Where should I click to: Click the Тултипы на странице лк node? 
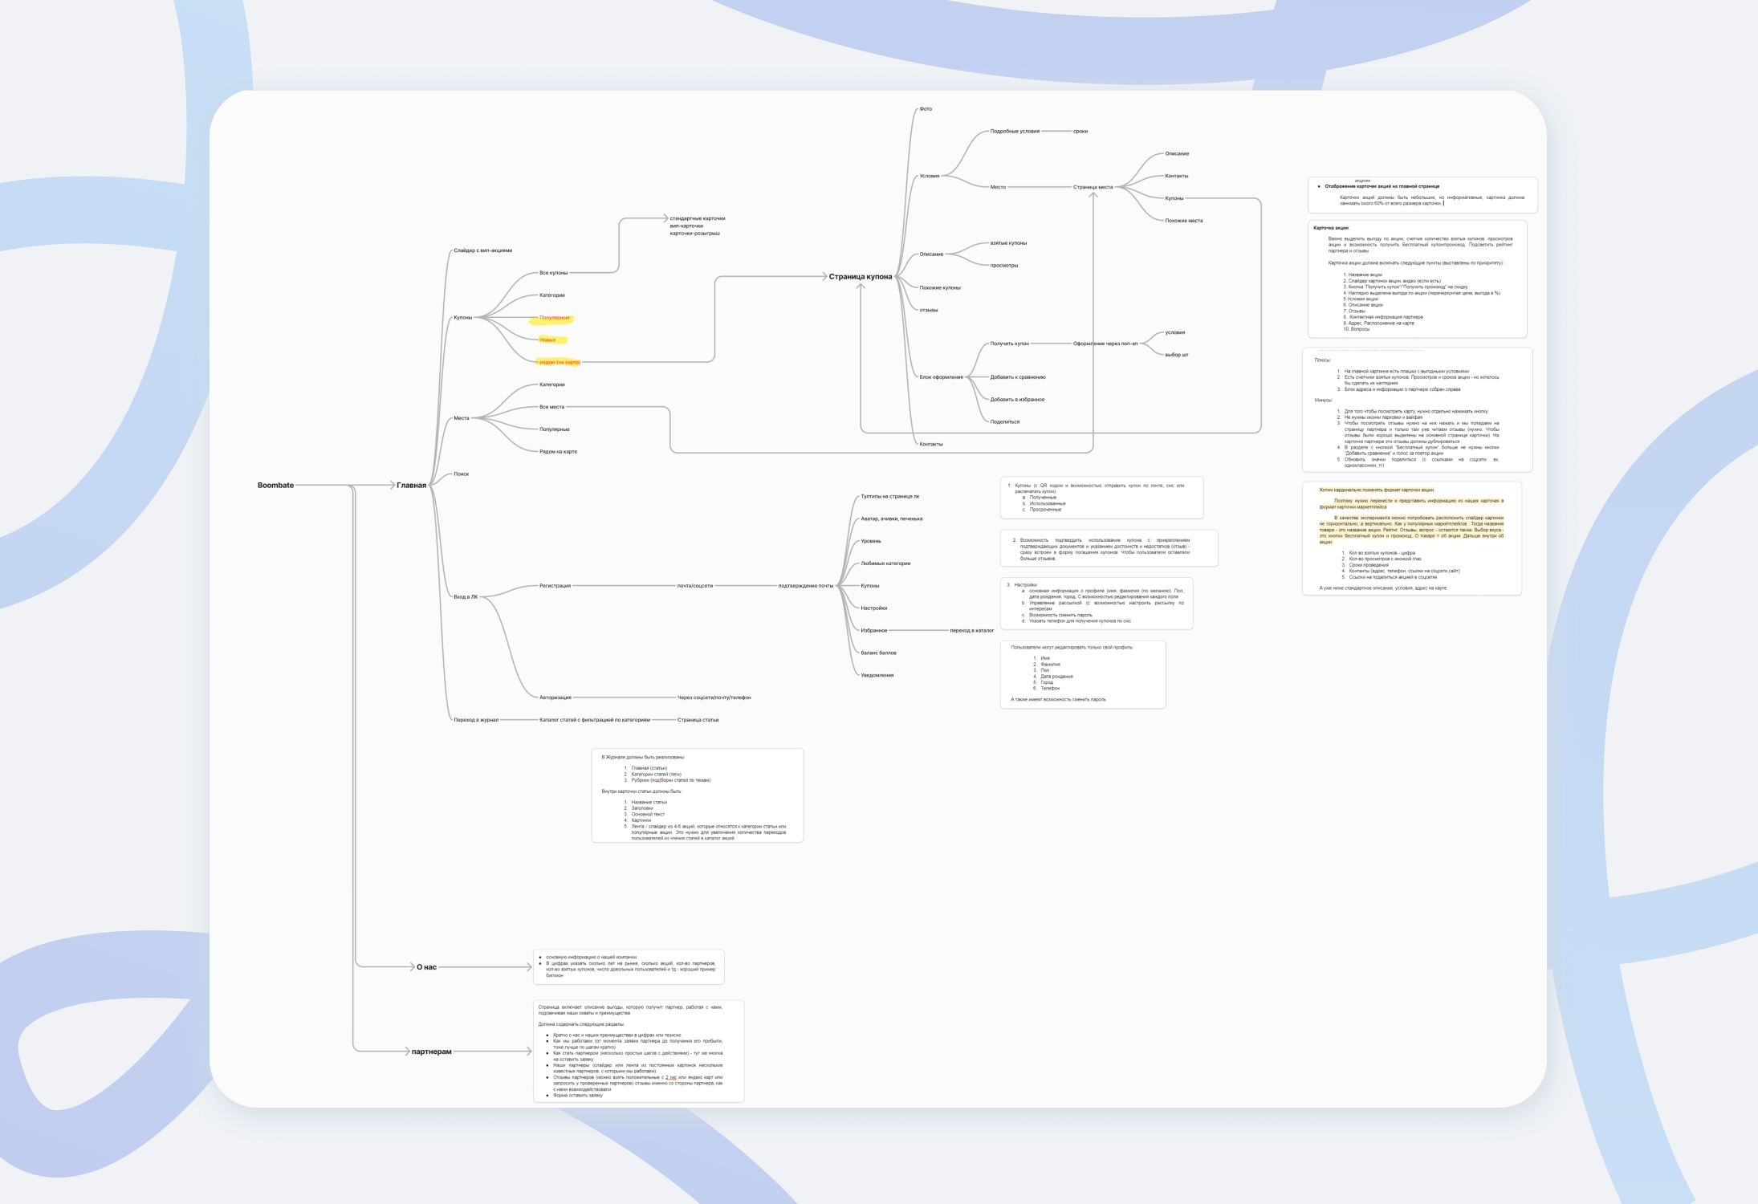click(889, 496)
